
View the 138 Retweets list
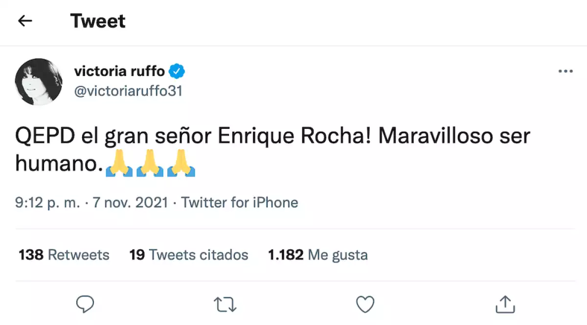click(x=64, y=255)
